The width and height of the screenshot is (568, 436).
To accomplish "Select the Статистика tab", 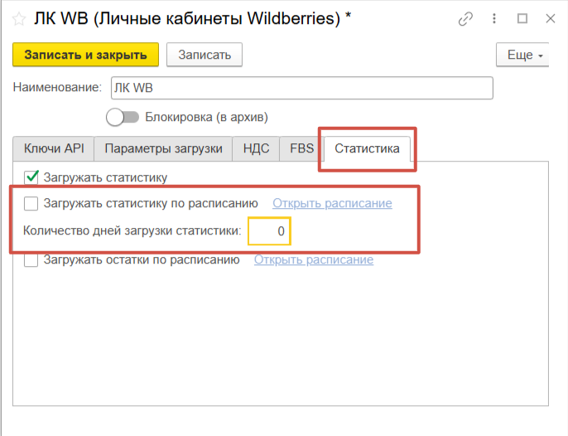I will 367,148.
